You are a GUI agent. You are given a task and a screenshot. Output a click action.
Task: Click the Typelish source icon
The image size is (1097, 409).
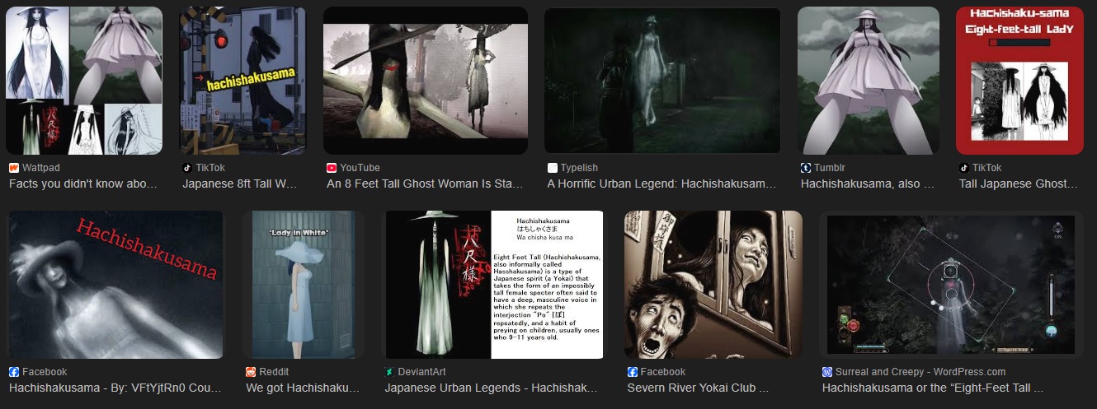pos(553,168)
